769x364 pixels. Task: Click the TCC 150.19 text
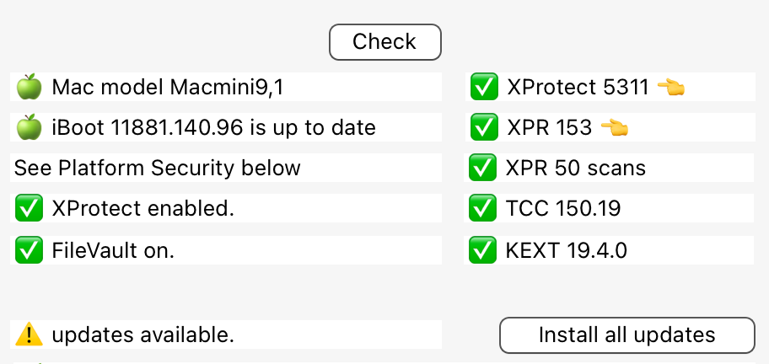click(x=563, y=209)
